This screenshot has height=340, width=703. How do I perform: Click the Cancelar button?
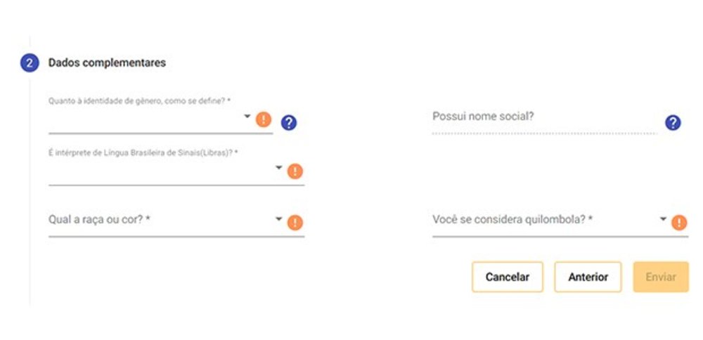[x=508, y=277]
